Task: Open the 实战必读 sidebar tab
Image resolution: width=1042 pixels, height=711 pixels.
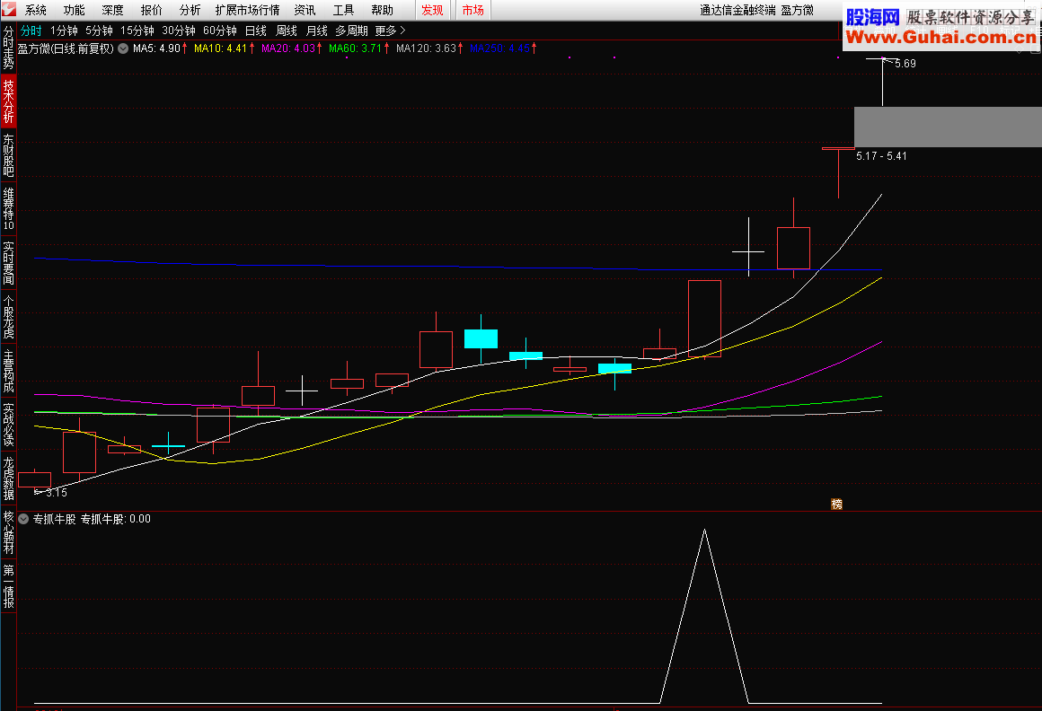Action: tap(9, 425)
